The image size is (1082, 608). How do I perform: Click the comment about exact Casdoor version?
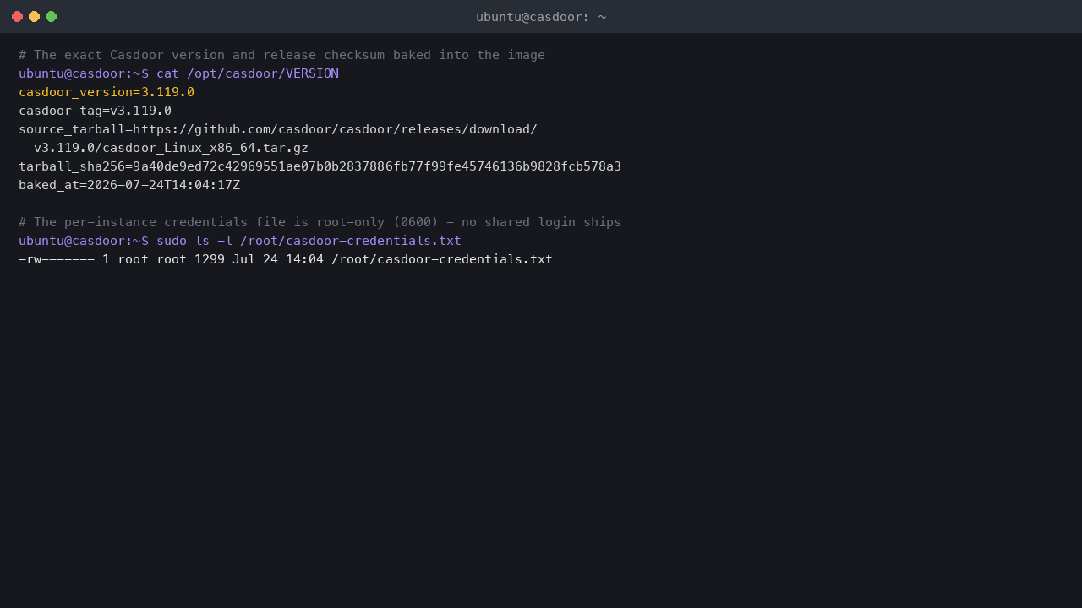coord(281,55)
